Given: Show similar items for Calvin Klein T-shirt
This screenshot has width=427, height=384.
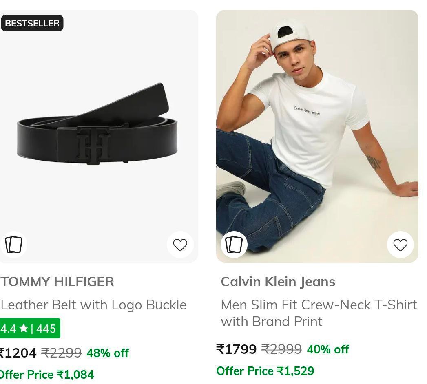Looking at the screenshot, I should coord(234,245).
